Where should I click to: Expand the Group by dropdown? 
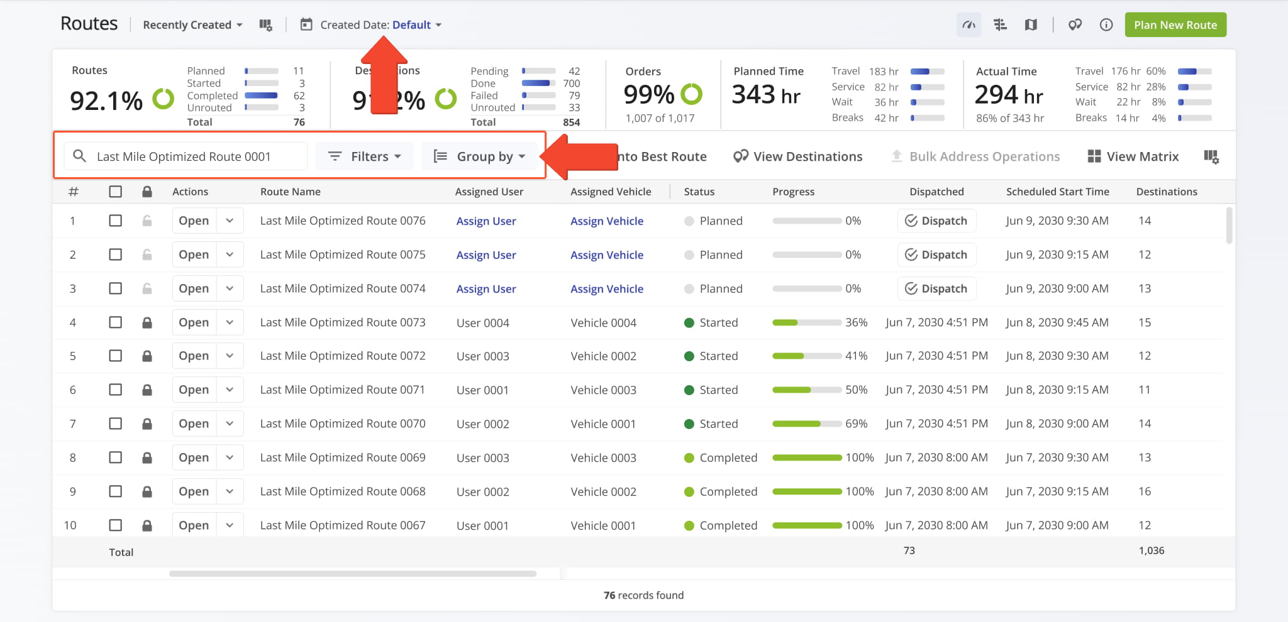click(479, 156)
